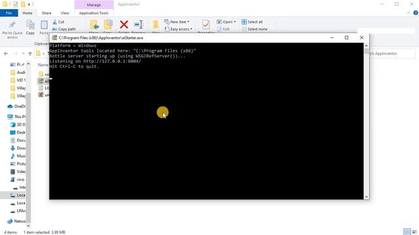Screen dimensions: 419x235
Task: Maximize the aiStarter console window
Action: click(x=346, y=38)
